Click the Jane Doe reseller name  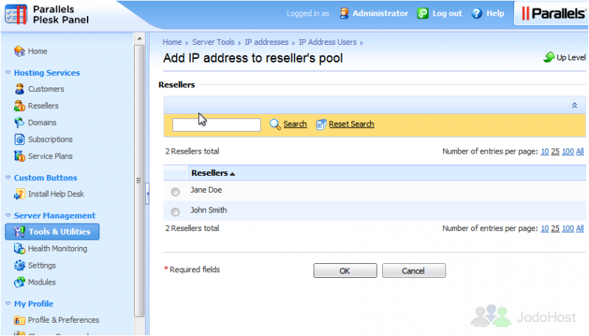206,190
